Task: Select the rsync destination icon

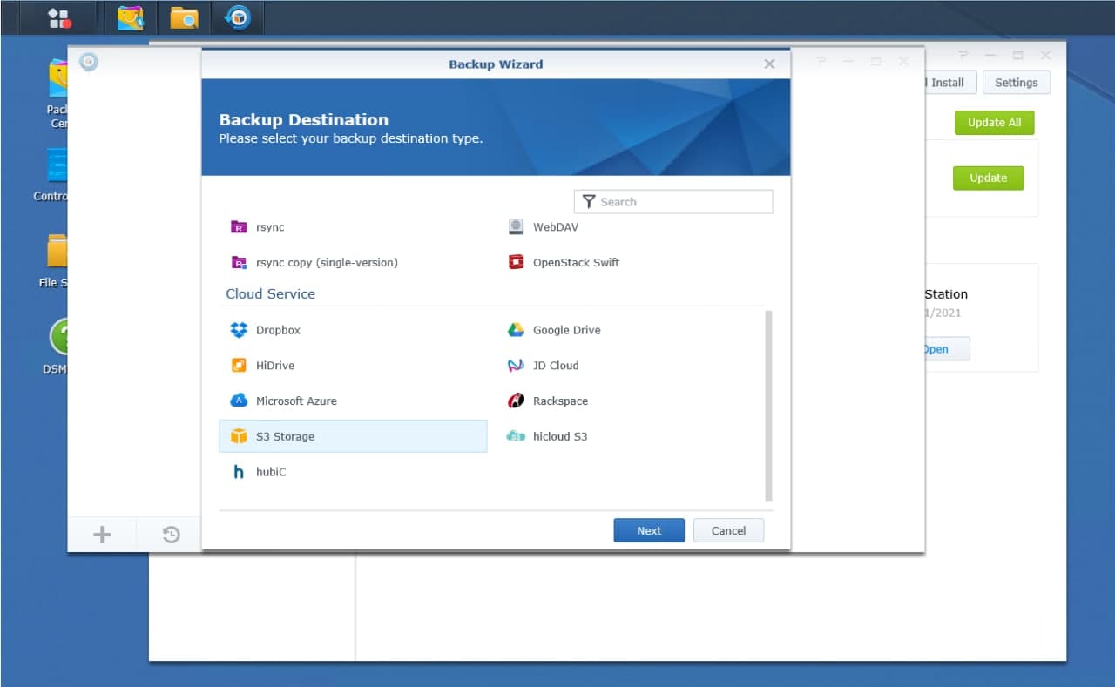Action: pos(238,227)
